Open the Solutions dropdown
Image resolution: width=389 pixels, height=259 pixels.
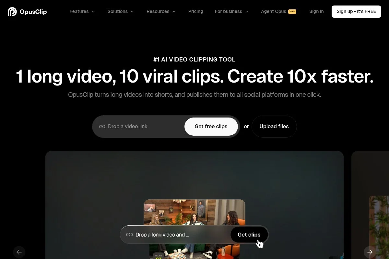[121, 11]
